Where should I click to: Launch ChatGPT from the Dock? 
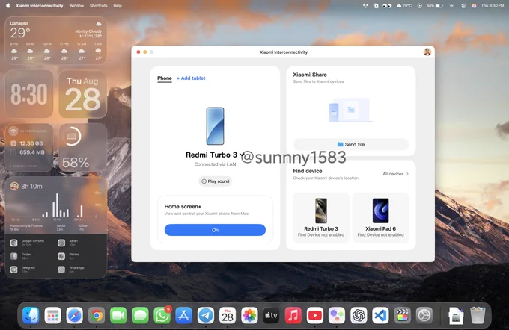click(359, 315)
